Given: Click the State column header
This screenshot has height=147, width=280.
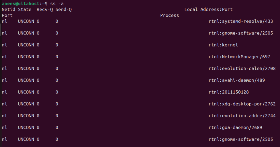Looking at the screenshot, I should pyautogui.click(x=25, y=10).
